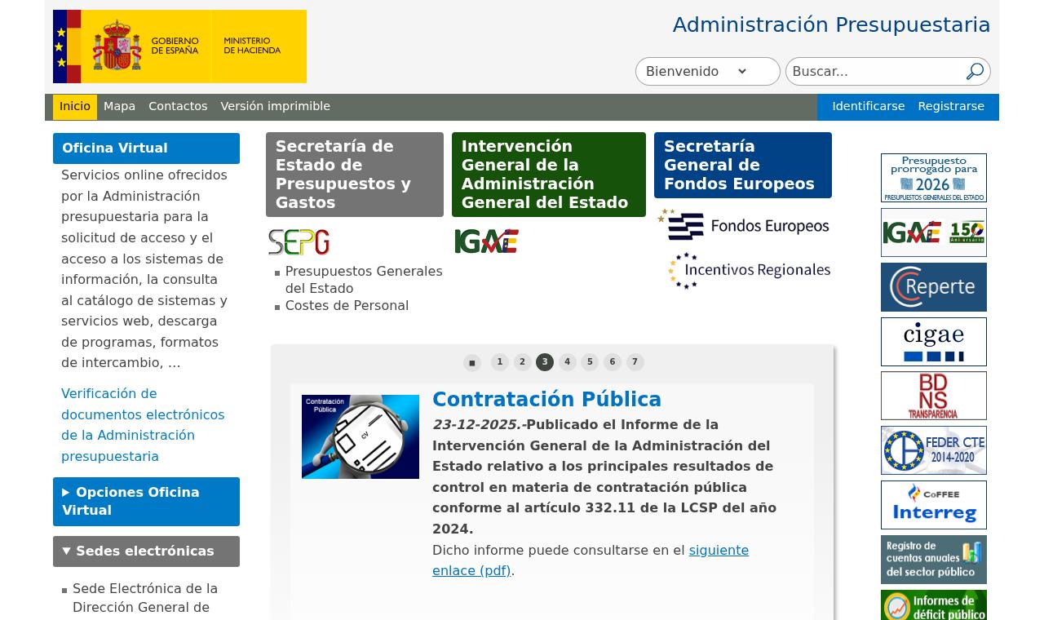The width and height of the screenshot is (1044, 620).
Task: Open Presupuesto prorrogado para 2026 banner
Action: click(934, 178)
